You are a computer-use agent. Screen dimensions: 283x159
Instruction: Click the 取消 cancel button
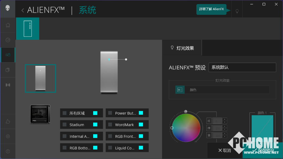(224, 151)
